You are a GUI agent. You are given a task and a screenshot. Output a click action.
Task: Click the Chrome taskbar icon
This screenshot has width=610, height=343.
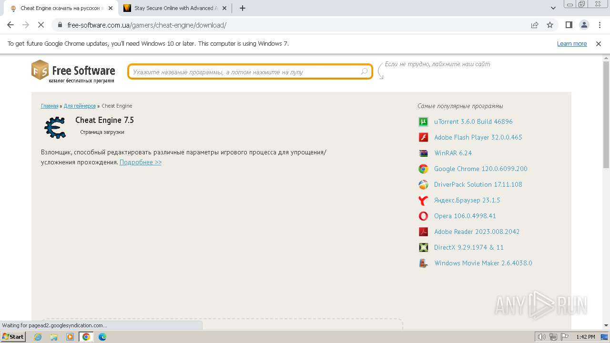tap(86, 337)
